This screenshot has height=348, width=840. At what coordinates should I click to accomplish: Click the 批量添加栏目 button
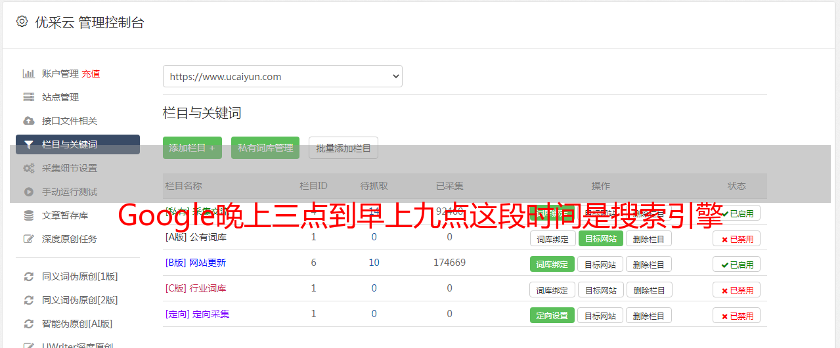(x=343, y=148)
